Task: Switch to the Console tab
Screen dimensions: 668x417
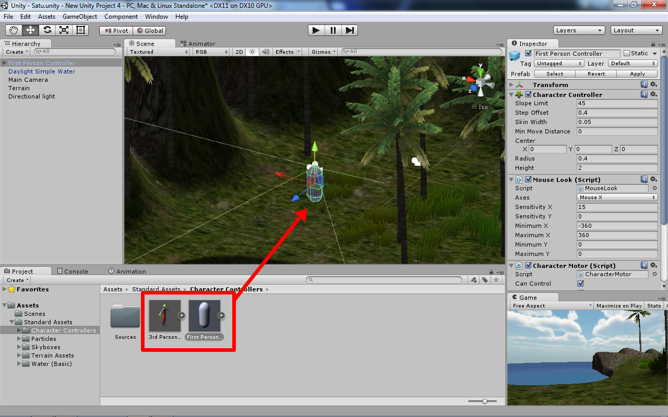Action: 72,271
